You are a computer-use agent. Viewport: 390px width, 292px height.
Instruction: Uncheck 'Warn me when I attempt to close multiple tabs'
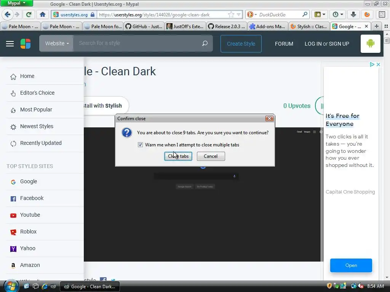click(140, 145)
